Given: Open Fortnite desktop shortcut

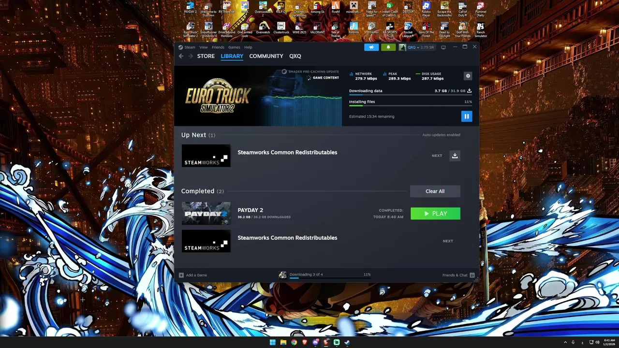Looking at the screenshot, I should tap(354, 29).
